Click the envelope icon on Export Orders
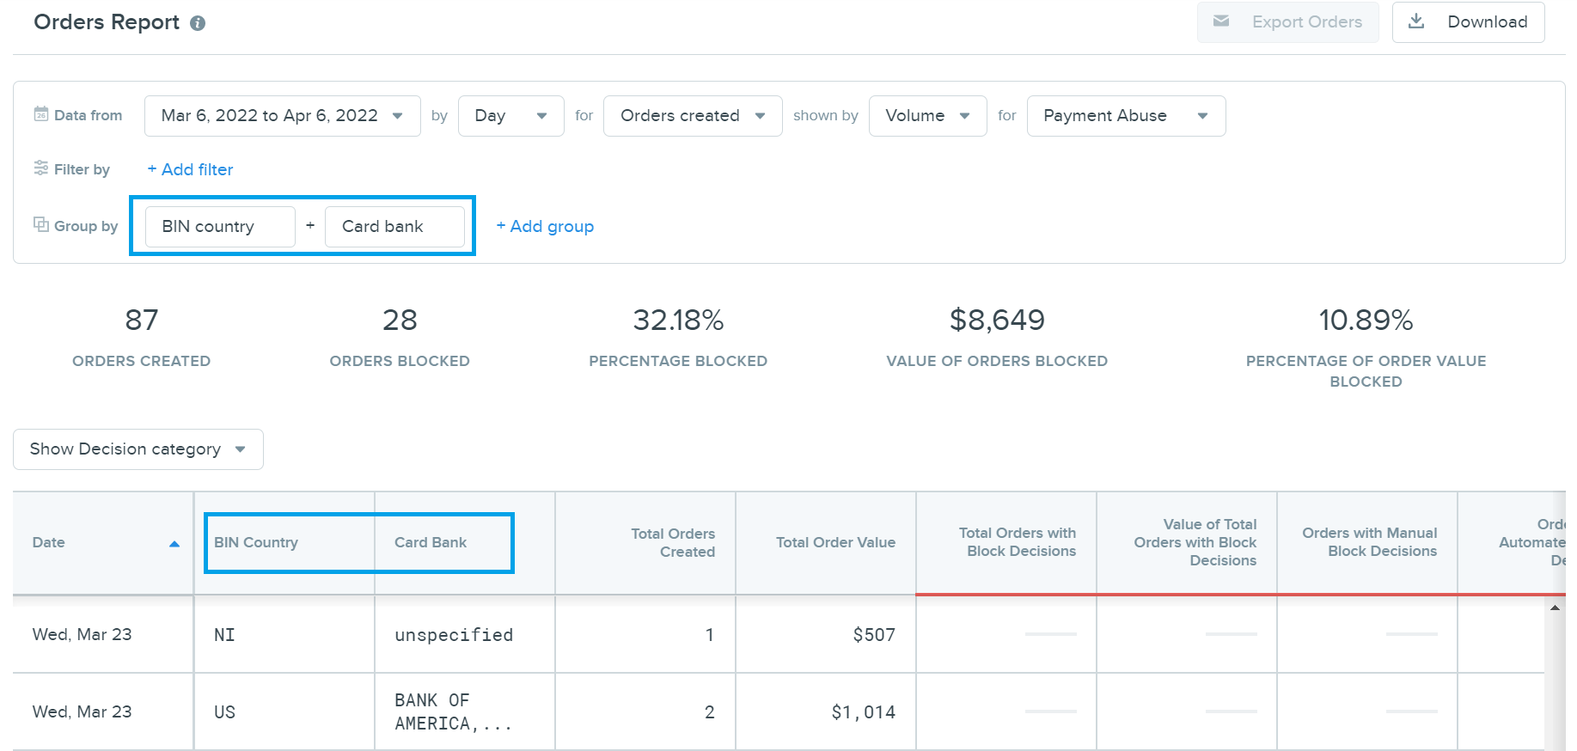The width and height of the screenshot is (1577, 751). click(x=1220, y=21)
